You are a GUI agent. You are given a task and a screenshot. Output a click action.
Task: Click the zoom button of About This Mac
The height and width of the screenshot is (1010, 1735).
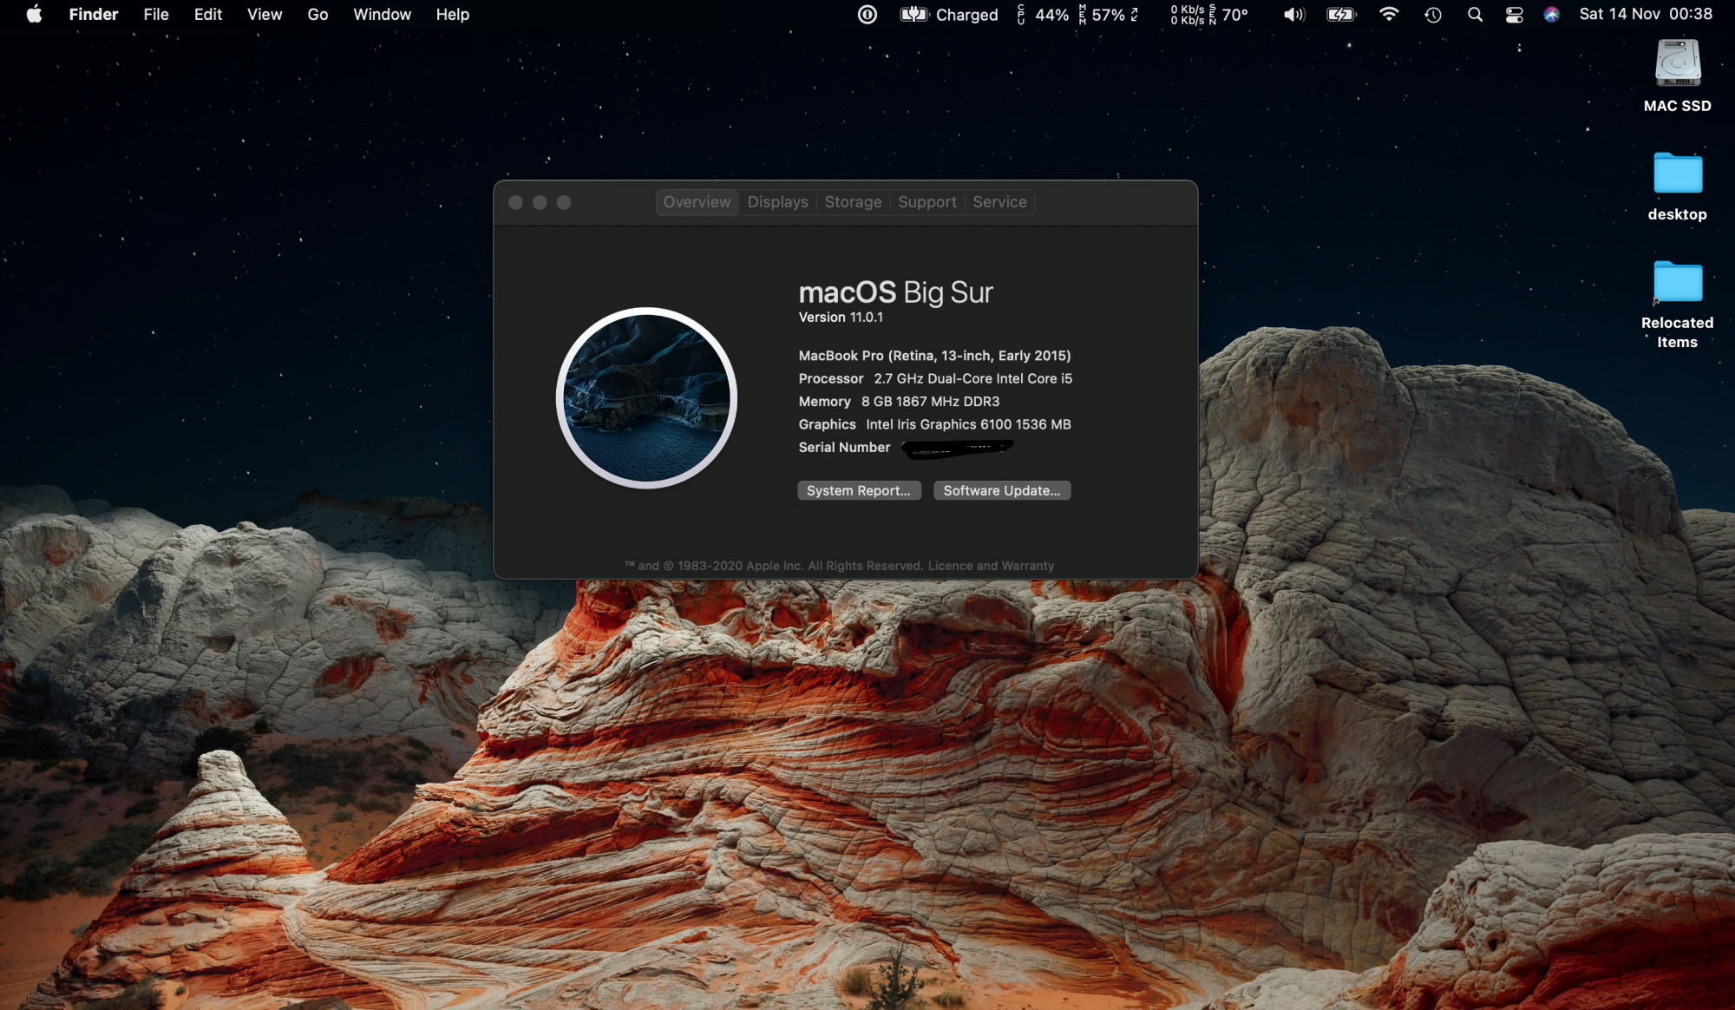[x=564, y=202]
